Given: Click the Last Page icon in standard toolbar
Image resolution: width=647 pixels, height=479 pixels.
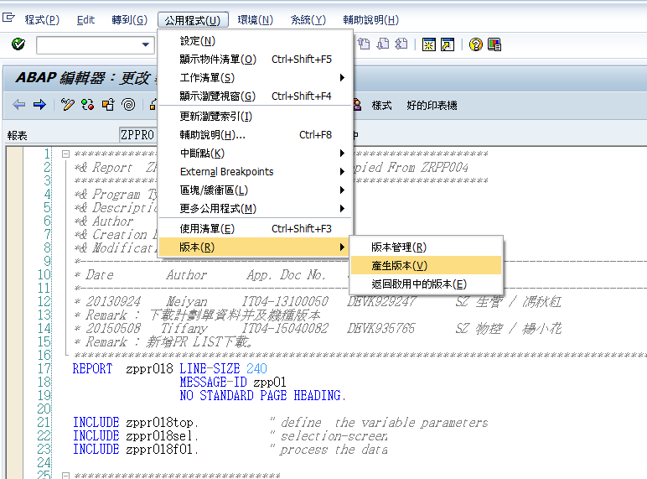Looking at the screenshot, I should click(x=401, y=44).
